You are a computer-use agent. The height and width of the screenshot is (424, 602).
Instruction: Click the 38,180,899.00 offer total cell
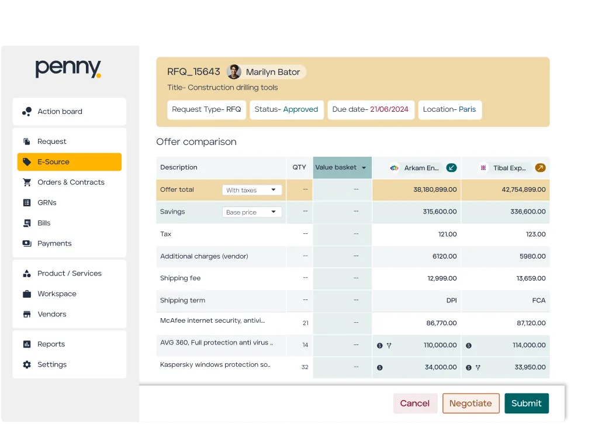(x=417, y=189)
